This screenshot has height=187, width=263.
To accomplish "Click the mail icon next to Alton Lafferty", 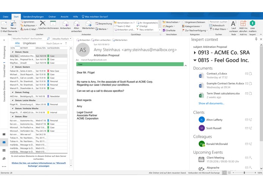I will (x=247, y=120).
